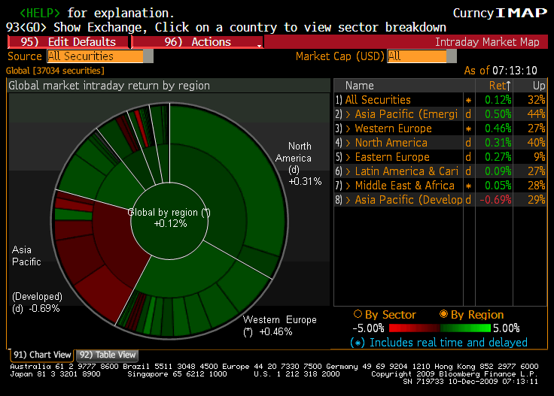Image resolution: width=554 pixels, height=396 pixels.
Task: Click the Global by region center circle
Action: click(x=169, y=221)
